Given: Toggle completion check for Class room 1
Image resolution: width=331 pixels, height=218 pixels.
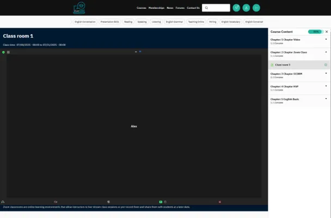Looking at the screenshot, I should click(x=326, y=65).
